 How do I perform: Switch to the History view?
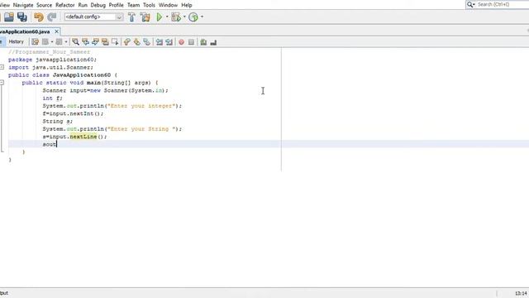(17, 41)
